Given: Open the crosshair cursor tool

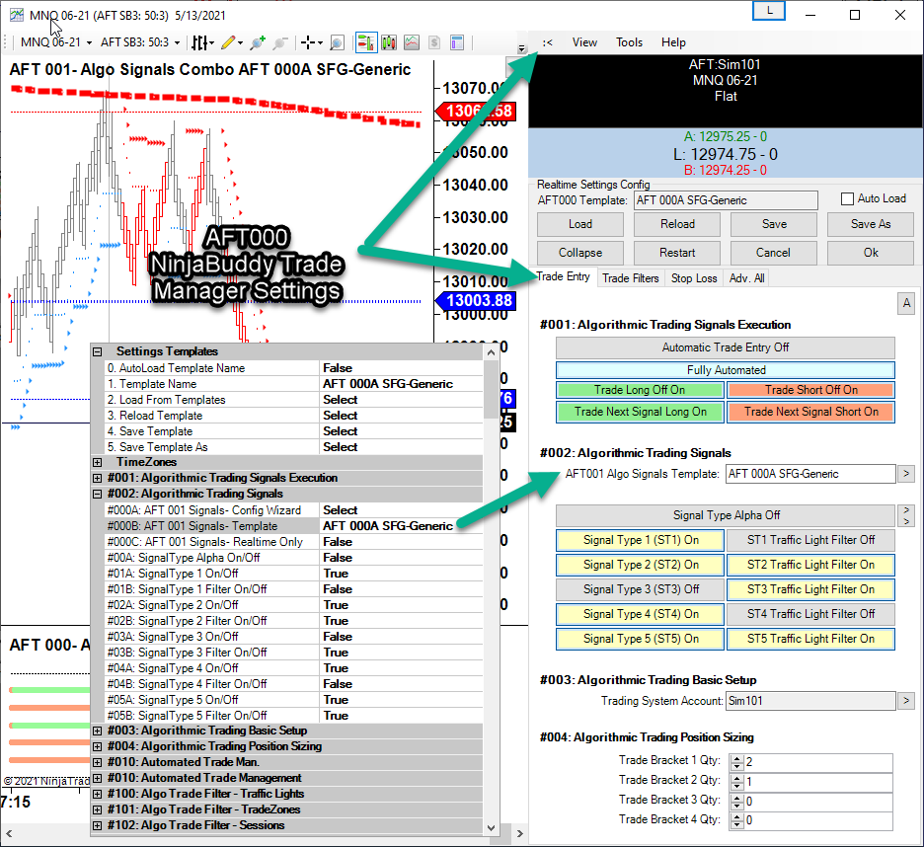Looking at the screenshot, I should 309,42.
